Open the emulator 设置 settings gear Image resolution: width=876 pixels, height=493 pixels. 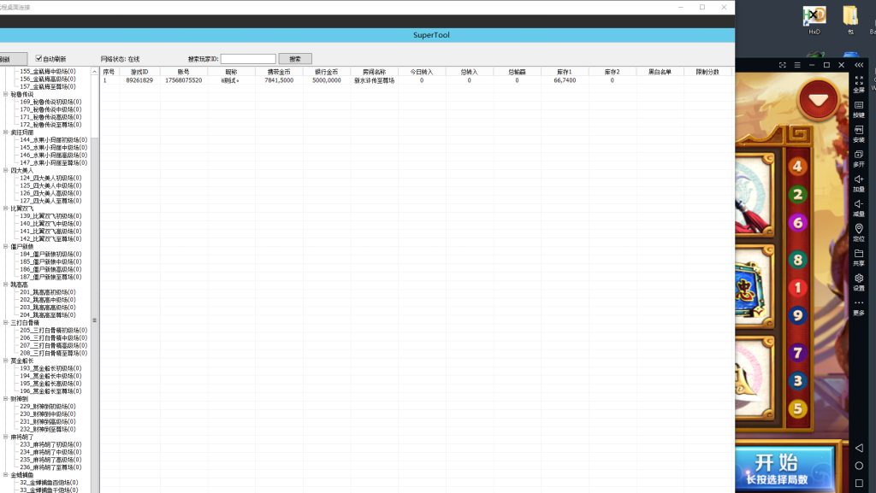click(x=859, y=278)
